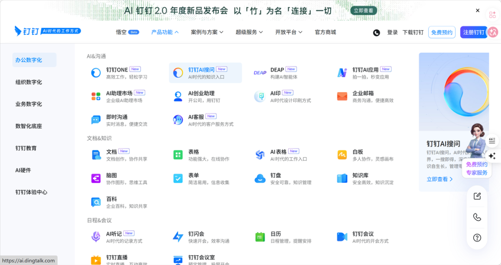Select the 钉钉教育 sidebar tab
This screenshot has width=501, height=265.
point(26,149)
